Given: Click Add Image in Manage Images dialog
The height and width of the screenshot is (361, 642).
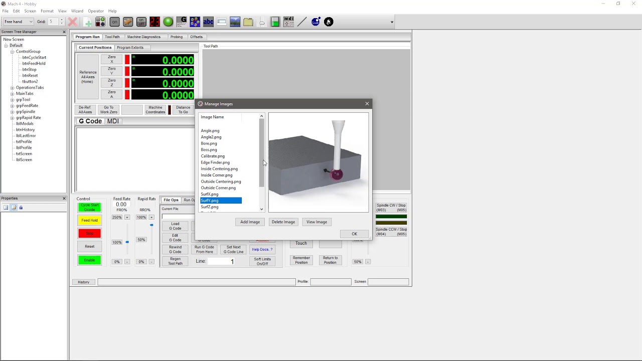Looking at the screenshot, I should [250, 222].
